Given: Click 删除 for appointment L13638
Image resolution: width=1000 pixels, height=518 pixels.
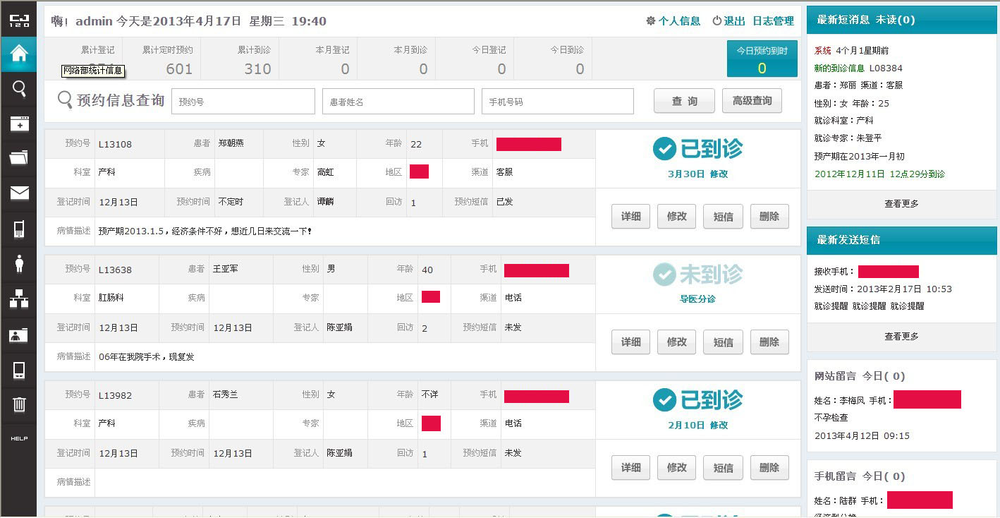Looking at the screenshot, I should click(x=769, y=342).
